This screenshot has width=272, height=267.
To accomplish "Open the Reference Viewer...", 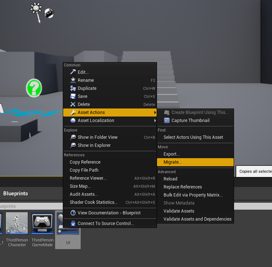I will [x=110, y=178].
